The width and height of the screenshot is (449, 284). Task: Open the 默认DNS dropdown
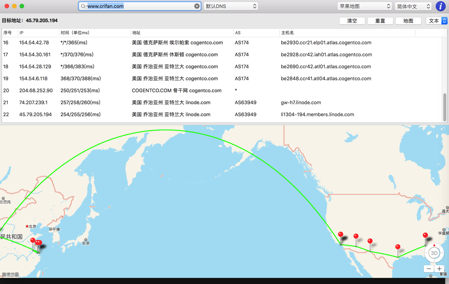[231, 6]
